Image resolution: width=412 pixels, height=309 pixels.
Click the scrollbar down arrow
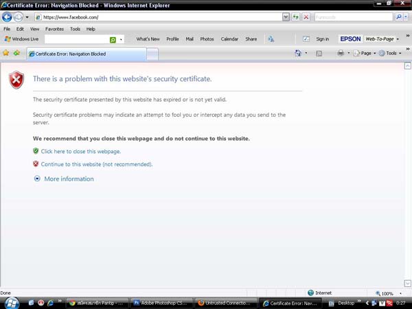tap(407, 284)
